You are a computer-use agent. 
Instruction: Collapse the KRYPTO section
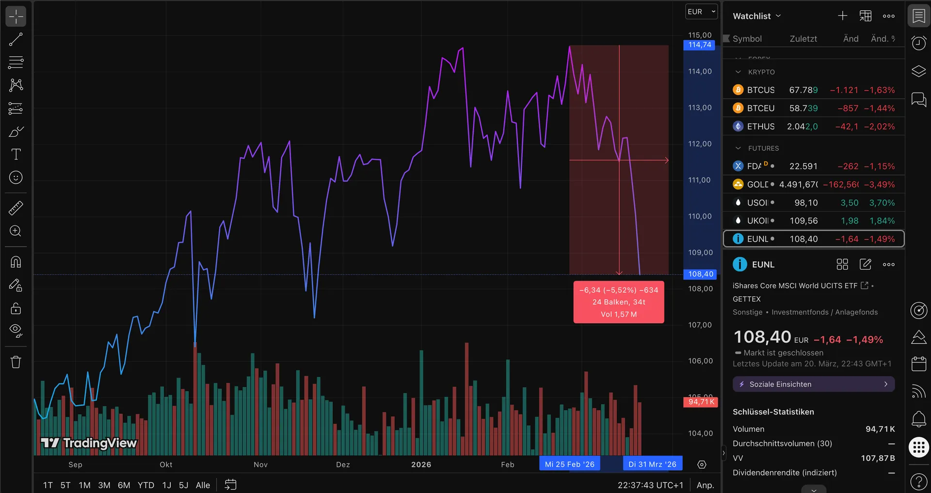coord(738,72)
